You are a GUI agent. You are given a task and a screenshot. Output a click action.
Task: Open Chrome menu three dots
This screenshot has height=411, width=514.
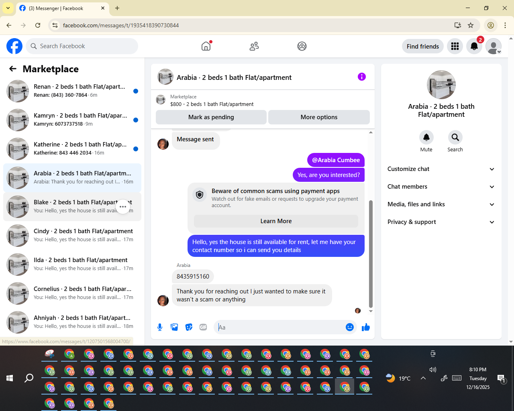(x=505, y=25)
